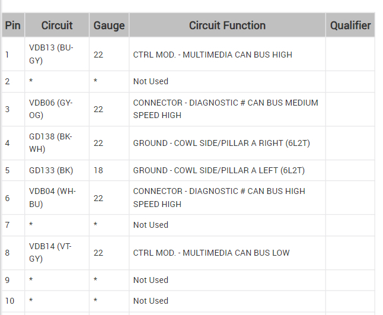Select the COWL SIDE/PILLAR A LEFT ground text

tap(218, 170)
